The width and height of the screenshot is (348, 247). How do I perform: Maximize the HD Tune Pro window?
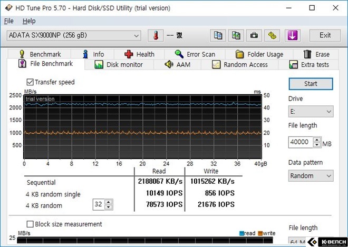click(x=312, y=8)
